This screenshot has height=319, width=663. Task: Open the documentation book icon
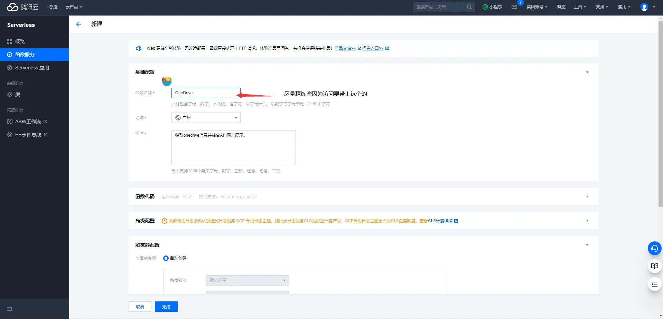pyautogui.click(x=654, y=266)
